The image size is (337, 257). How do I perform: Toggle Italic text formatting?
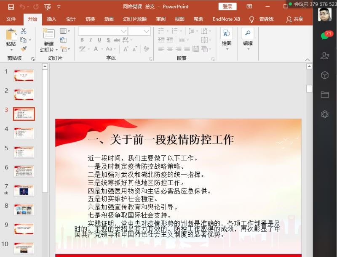(x=91, y=40)
